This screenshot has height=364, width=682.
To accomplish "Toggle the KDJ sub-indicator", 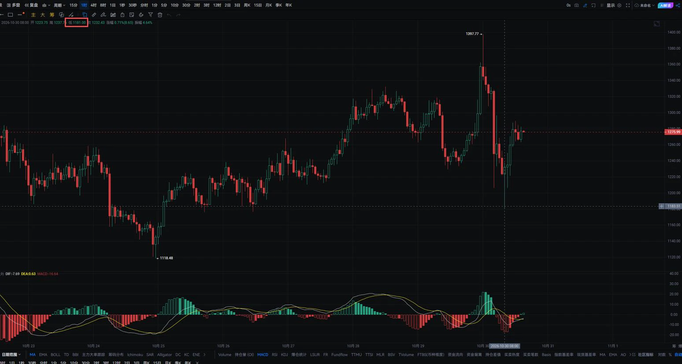I will click(284, 355).
